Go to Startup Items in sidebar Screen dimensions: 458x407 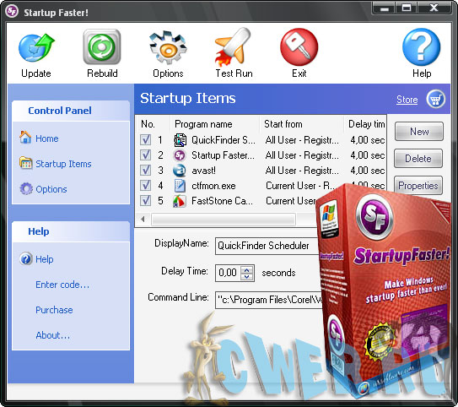click(63, 164)
